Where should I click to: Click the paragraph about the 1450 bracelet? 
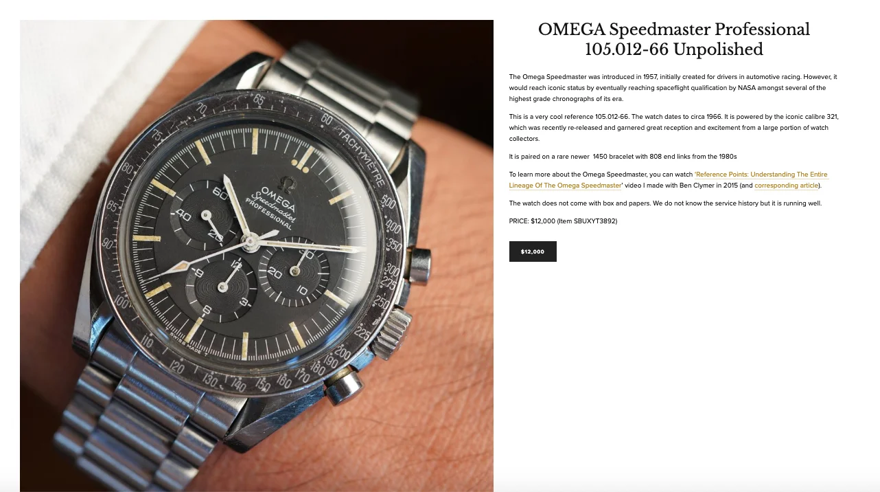click(623, 157)
